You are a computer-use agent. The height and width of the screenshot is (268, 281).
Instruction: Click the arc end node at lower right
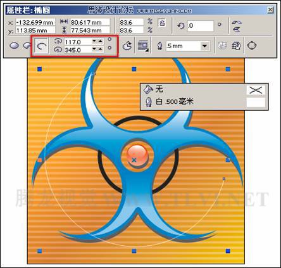224,179
